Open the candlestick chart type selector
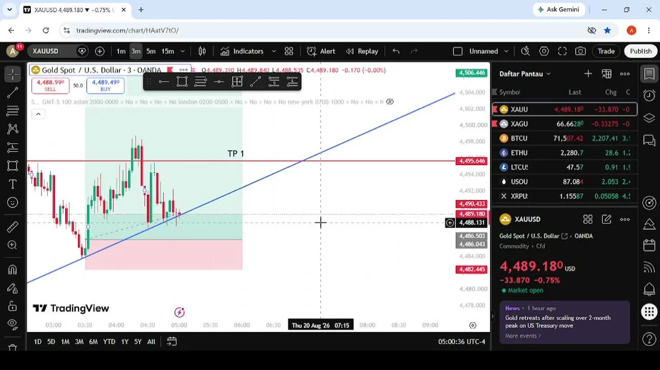The width and height of the screenshot is (660, 370). pyautogui.click(x=202, y=51)
